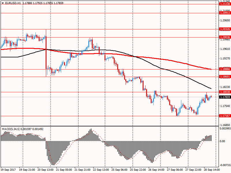The image size is (231, 173).
Task: Click the MACD(5,34,5) indicator label
Action: click(x=11, y=129)
